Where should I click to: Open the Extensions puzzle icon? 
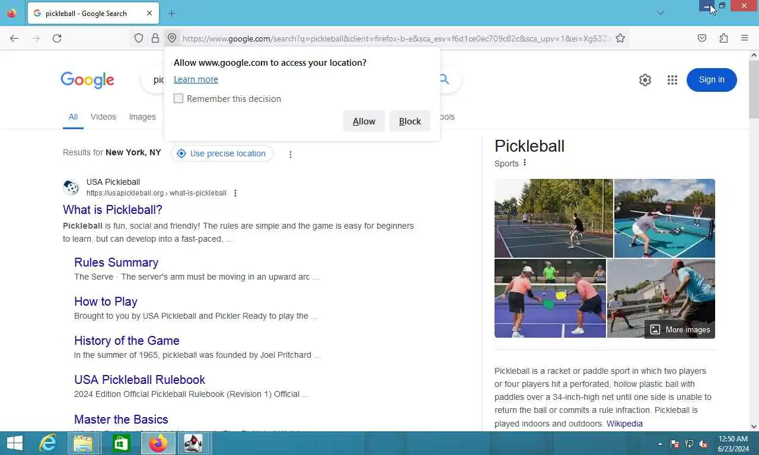723,38
